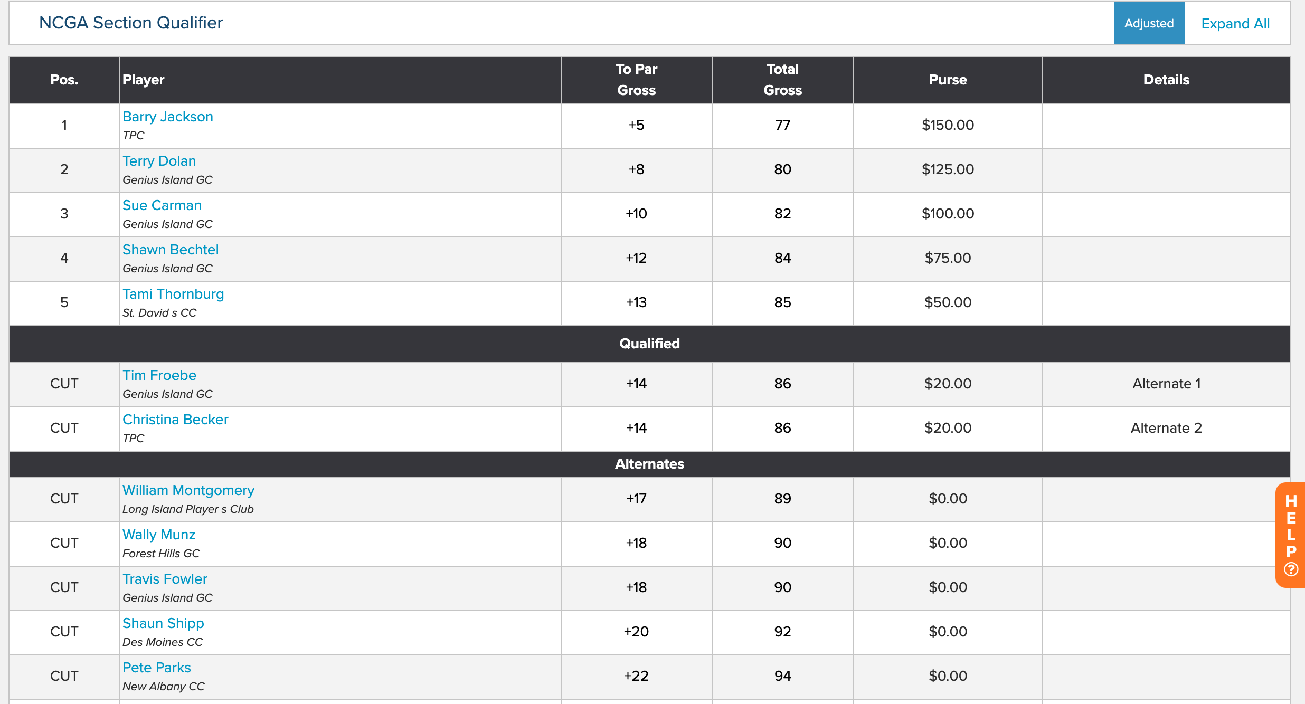Open Wally Munz player details
Image resolution: width=1305 pixels, height=704 pixels.
tap(159, 535)
